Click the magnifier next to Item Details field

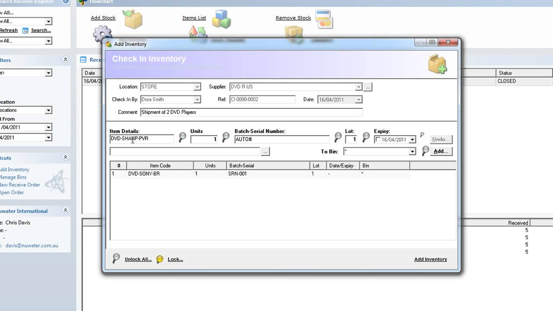182,138
